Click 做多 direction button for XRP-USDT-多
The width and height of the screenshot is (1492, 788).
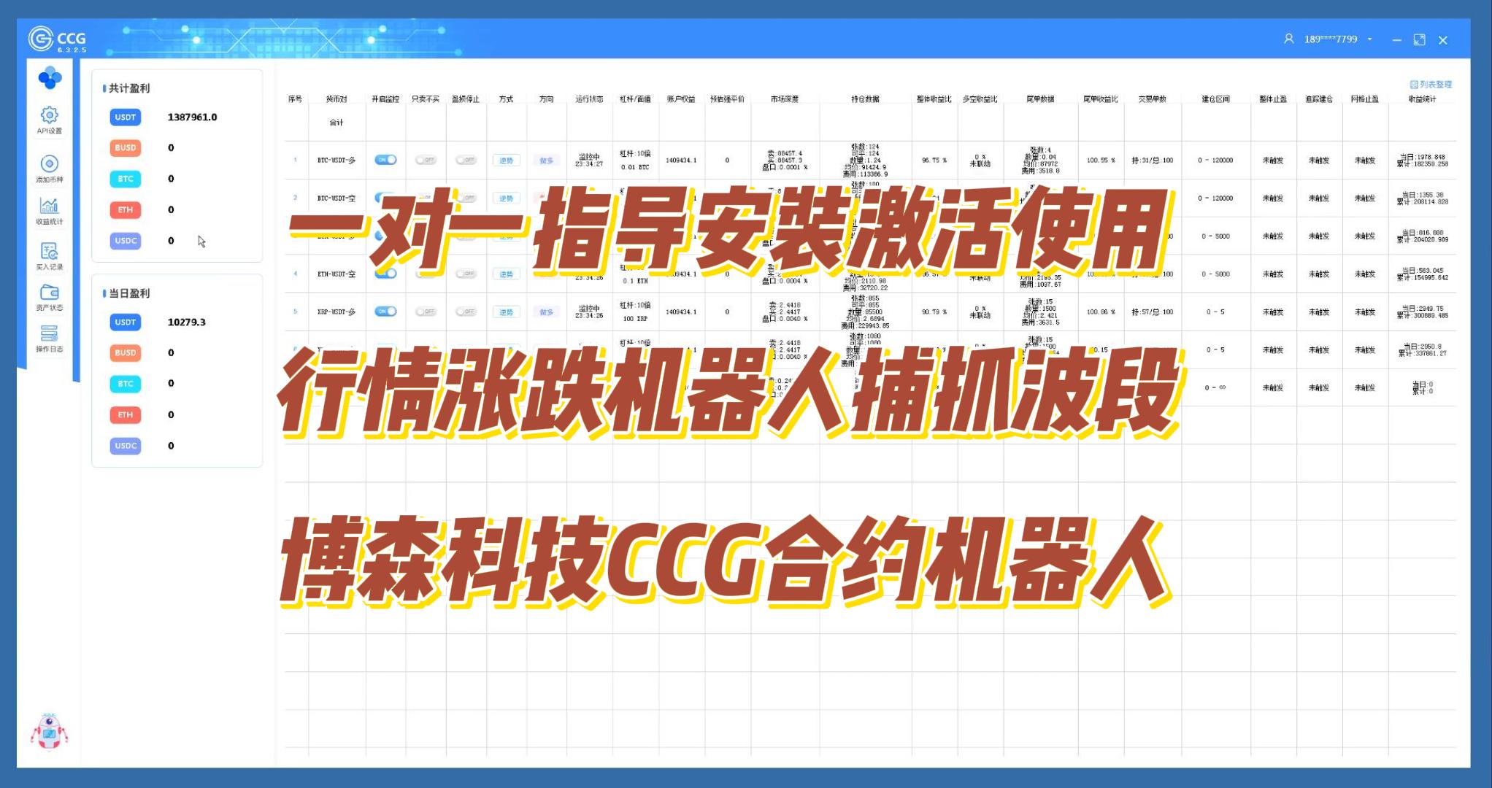pyautogui.click(x=546, y=312)
